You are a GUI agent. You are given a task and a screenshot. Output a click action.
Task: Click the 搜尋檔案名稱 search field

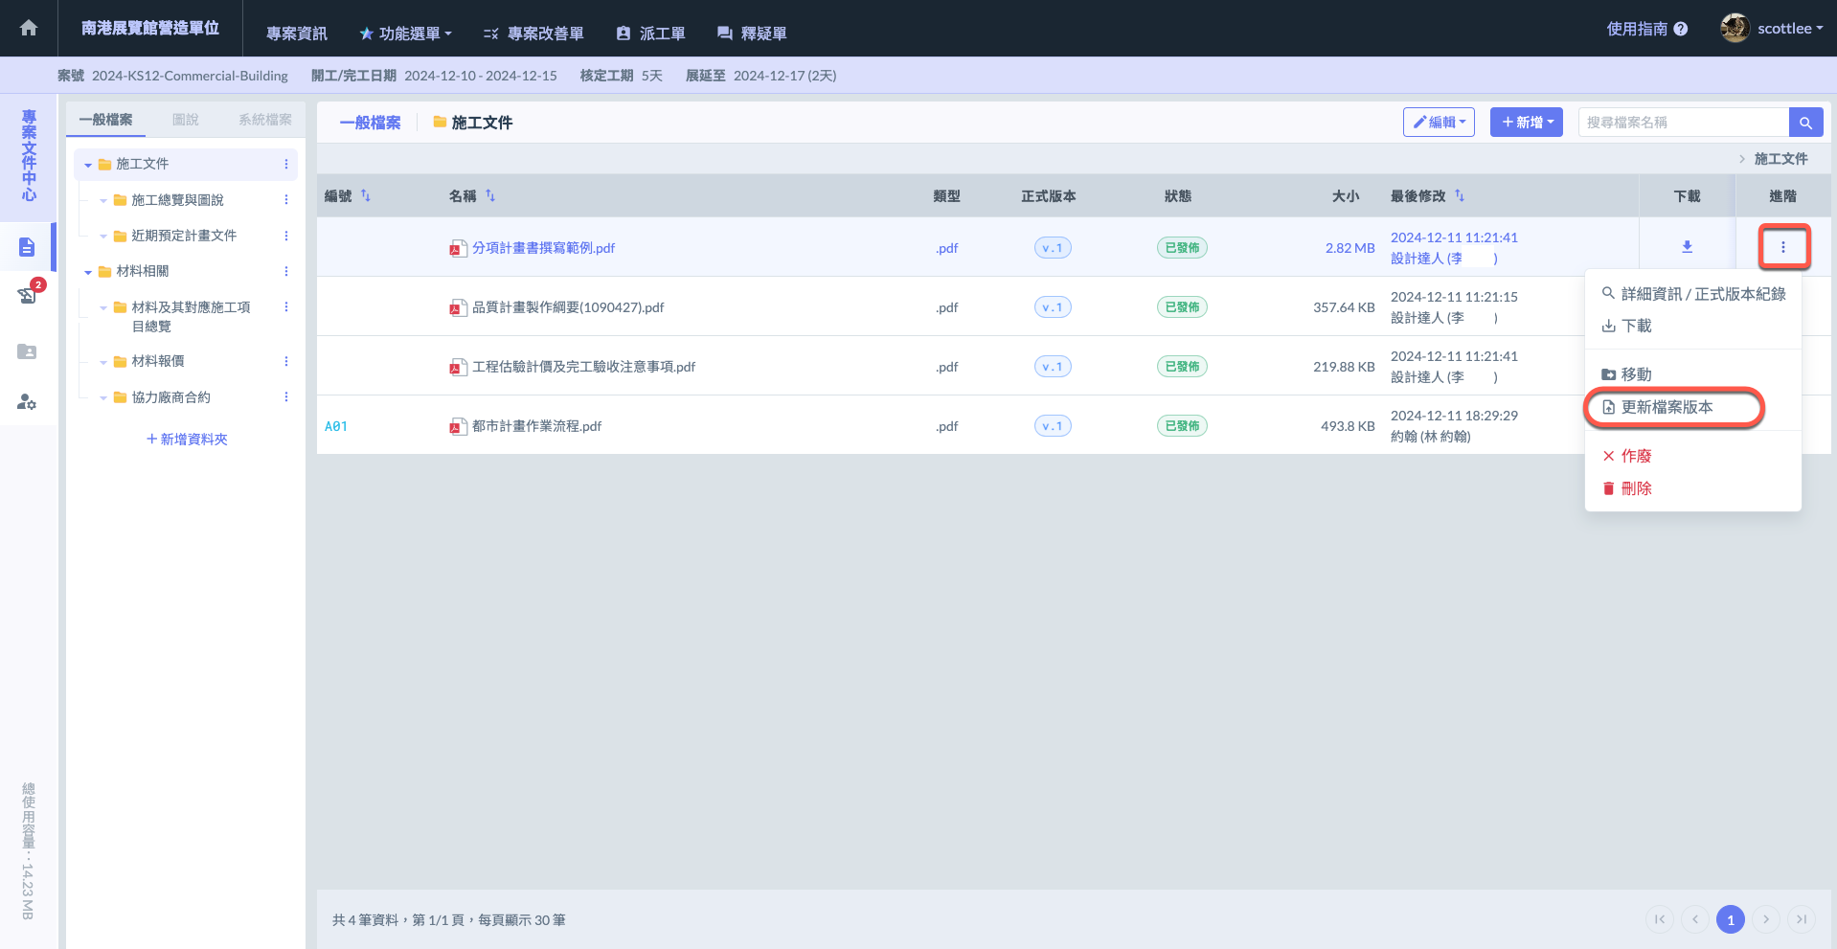tap(1682, 123)
